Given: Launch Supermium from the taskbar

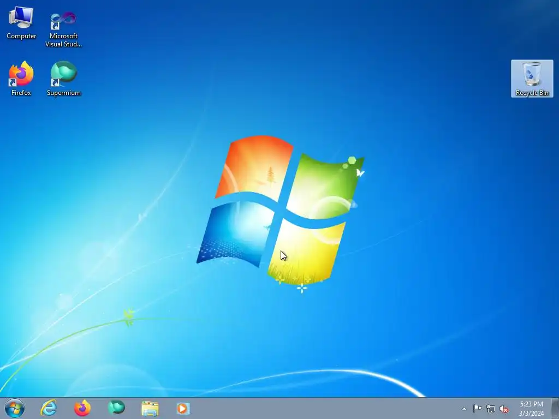Looking at the screenshot, I should (x=116, y=408).
